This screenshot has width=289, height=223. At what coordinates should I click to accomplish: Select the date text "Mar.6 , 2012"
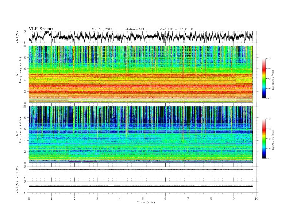102,29
